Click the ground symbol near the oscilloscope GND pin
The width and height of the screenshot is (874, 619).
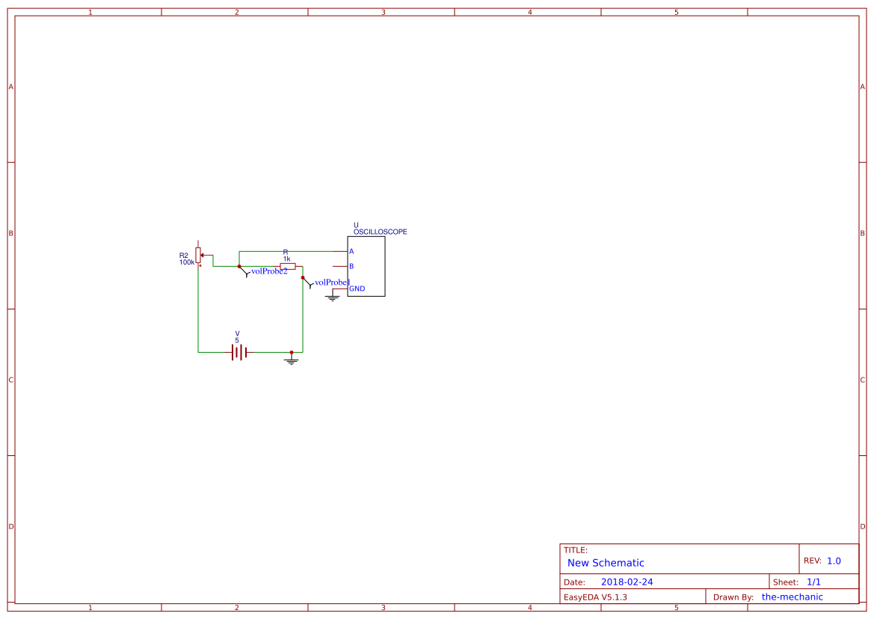[332, 298]
